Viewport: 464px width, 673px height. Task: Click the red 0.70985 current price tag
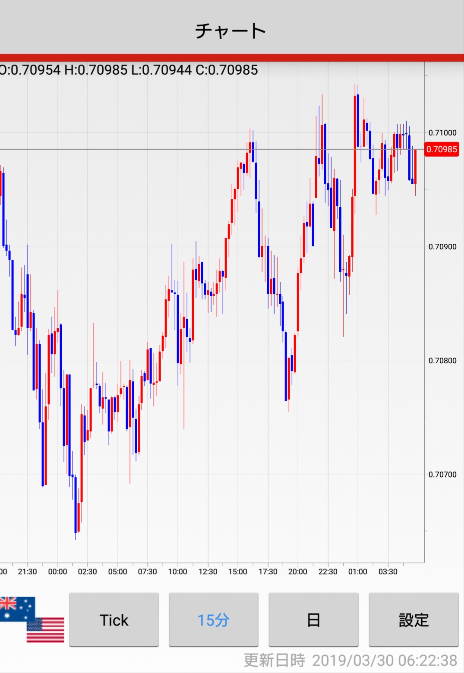442,149
